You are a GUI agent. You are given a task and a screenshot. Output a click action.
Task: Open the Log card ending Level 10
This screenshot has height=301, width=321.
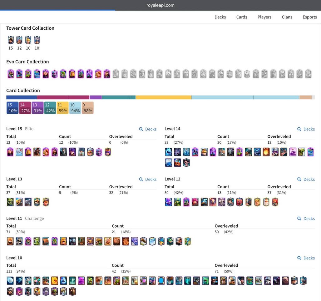click(72, 291)
